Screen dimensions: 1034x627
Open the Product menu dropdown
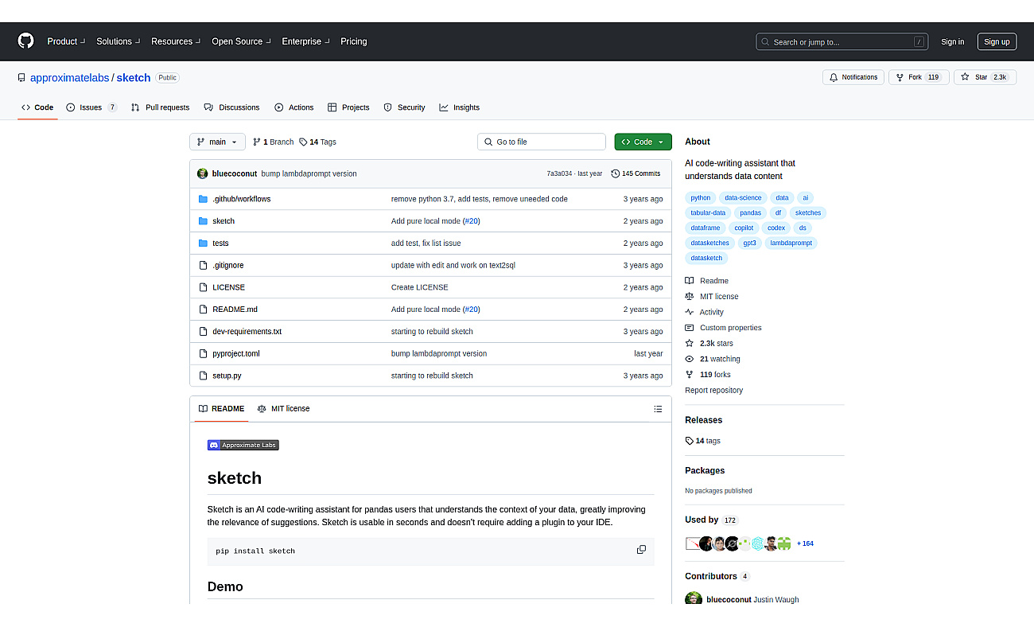pyautogui.click(x=65, y=41)
